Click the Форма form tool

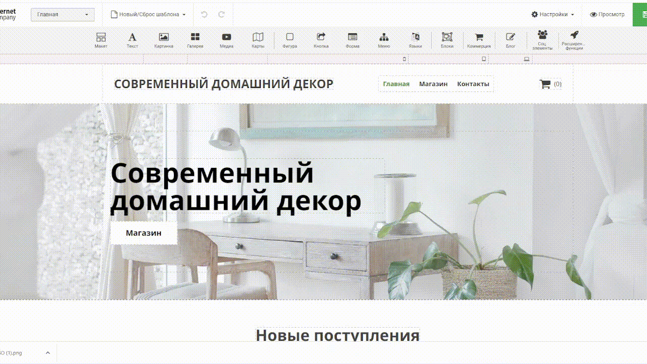pos(352,40)
